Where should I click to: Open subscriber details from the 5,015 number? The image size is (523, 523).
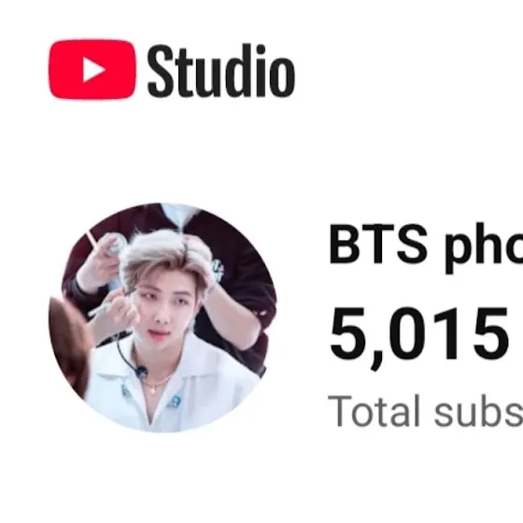click(419, 337)
